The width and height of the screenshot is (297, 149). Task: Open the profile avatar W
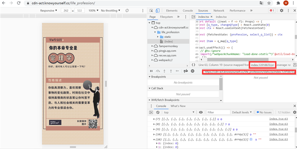click(286, 3)
